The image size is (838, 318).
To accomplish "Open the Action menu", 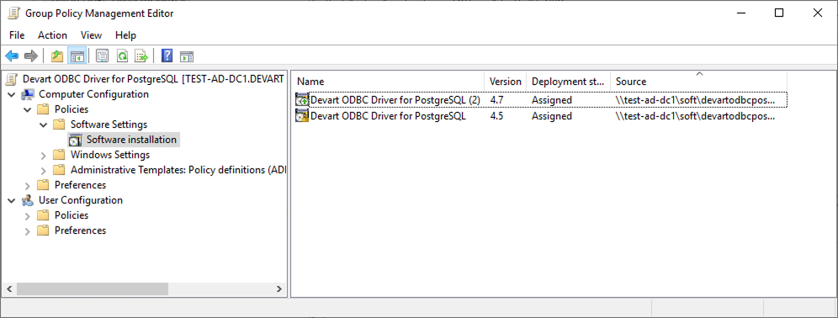I will (x=52, y=35).
